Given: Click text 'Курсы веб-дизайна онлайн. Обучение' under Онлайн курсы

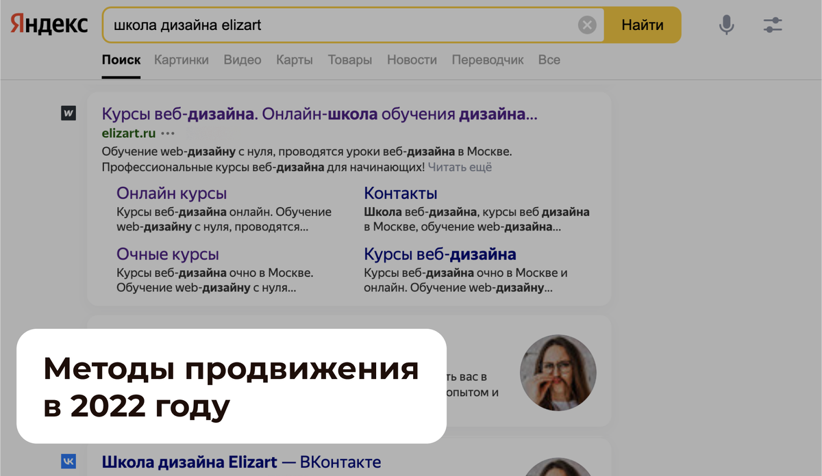Looking at the screenshot, I should coord(224,212).
